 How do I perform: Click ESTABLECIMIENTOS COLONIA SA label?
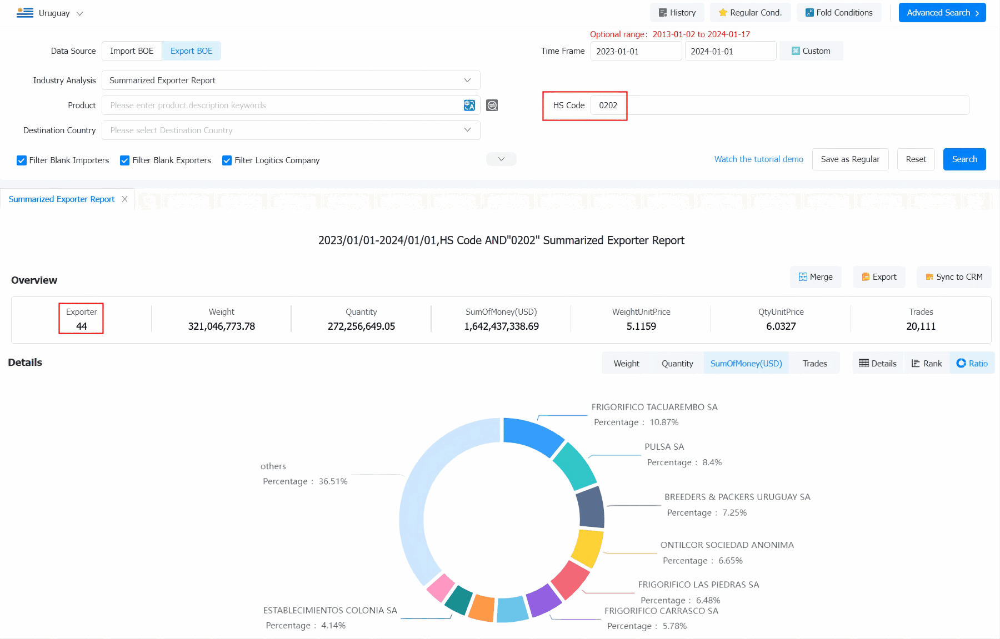[x=330, y=610]
